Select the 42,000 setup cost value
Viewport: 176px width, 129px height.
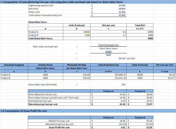pyautogui.click(x=122, y=12)
